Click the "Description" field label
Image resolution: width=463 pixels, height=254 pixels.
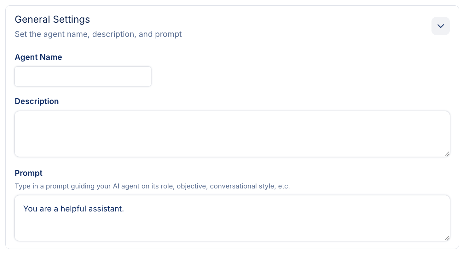tap(37, 101)
